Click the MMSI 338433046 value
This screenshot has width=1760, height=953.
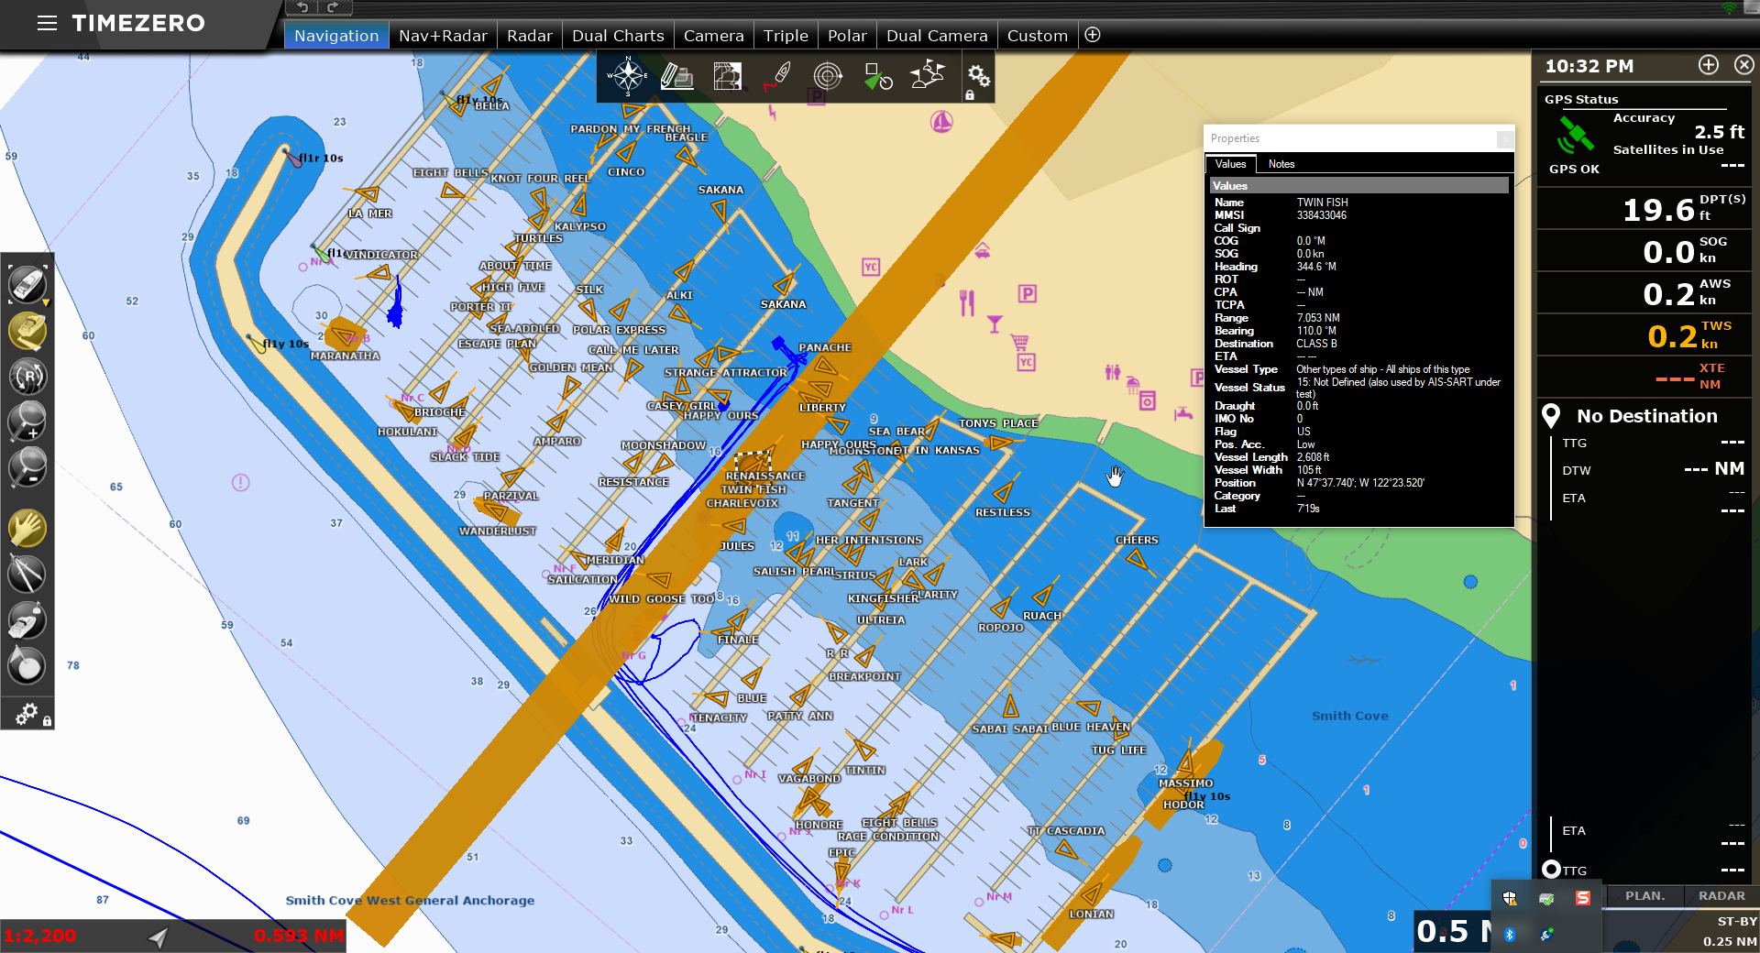pos(1321,215)
